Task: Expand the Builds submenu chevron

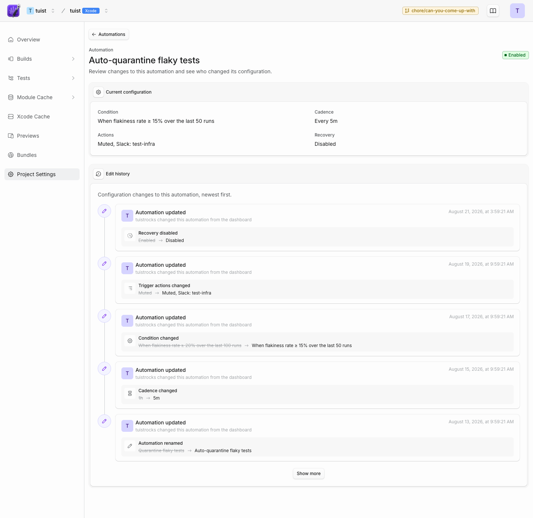Action: click(x=73, y=59)
